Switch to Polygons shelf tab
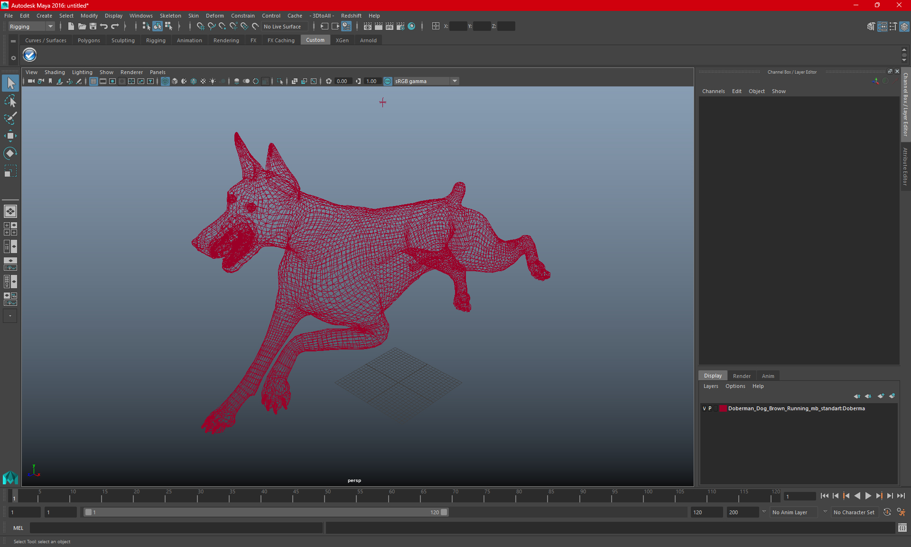The width and height of the screenshot is (911, 547). [89, 40]
